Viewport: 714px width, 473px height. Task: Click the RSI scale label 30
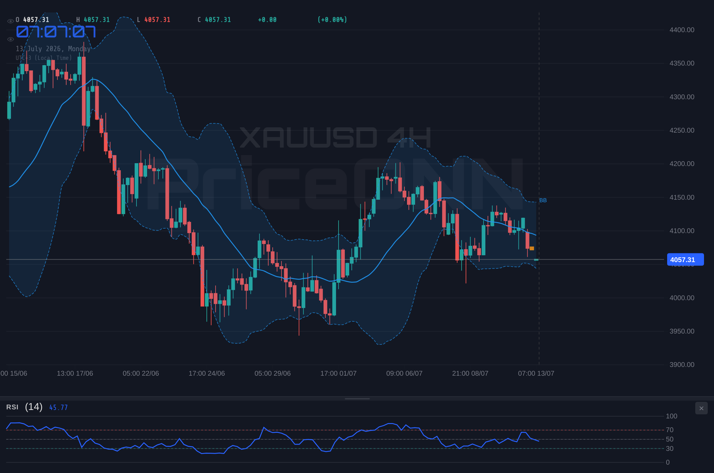[x=670, y=449]
